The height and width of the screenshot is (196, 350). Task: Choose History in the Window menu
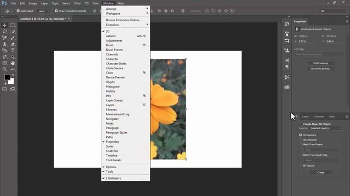point(125,91)
